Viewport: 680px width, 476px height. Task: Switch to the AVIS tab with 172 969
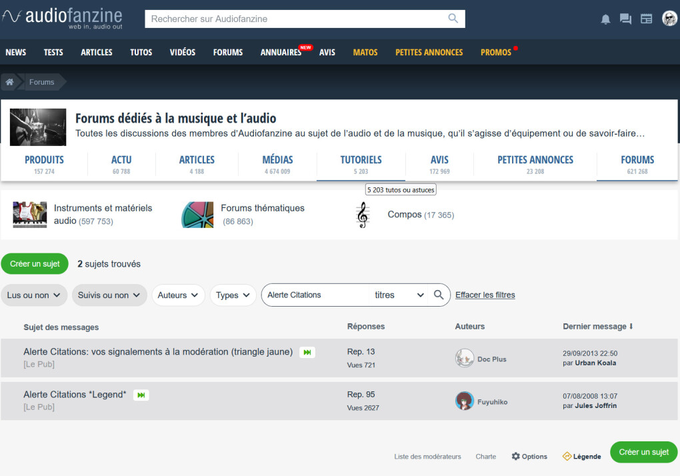tap(439, 164)
